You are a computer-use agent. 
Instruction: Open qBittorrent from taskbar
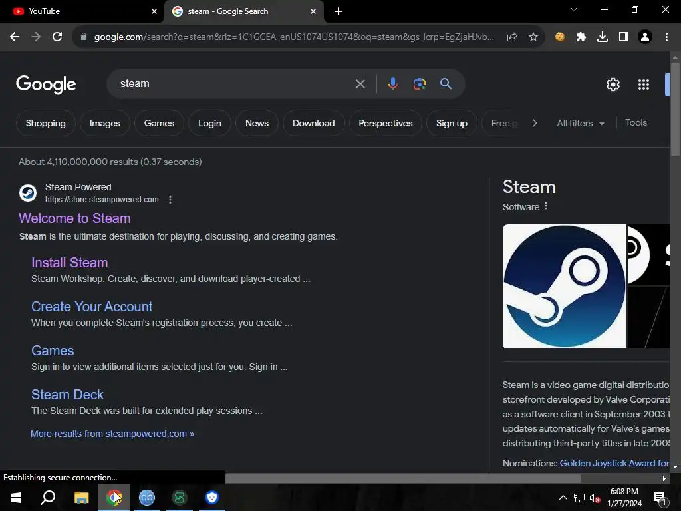(147, 498)
